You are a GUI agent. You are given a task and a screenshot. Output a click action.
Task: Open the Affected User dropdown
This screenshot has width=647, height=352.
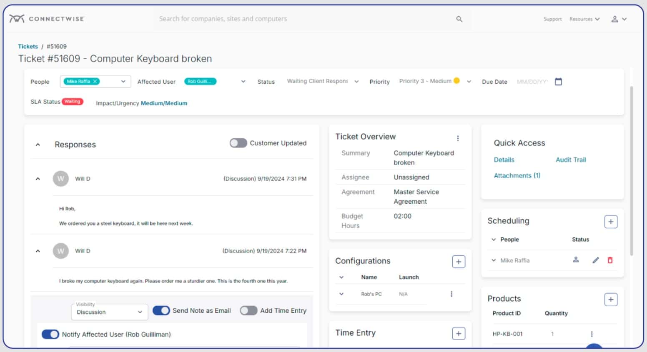tap(243, 82)
